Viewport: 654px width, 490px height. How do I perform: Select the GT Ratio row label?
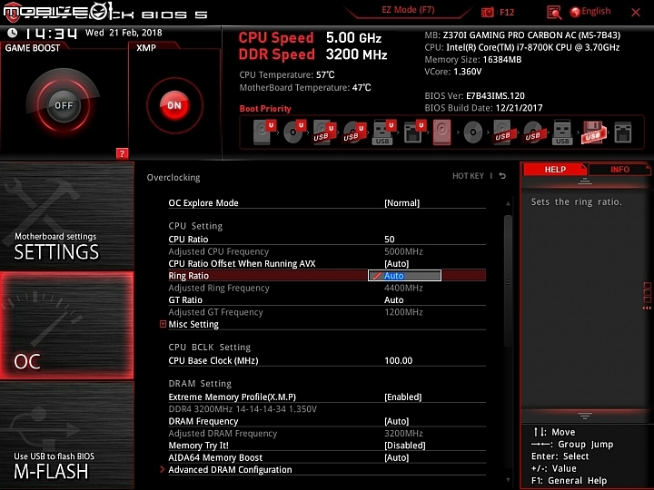[185, 300]
